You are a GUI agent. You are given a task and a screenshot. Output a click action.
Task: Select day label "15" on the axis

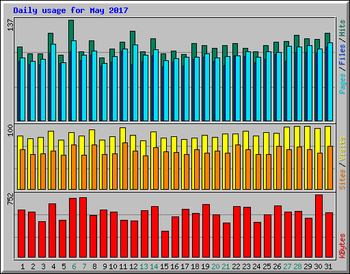(164, 266)
